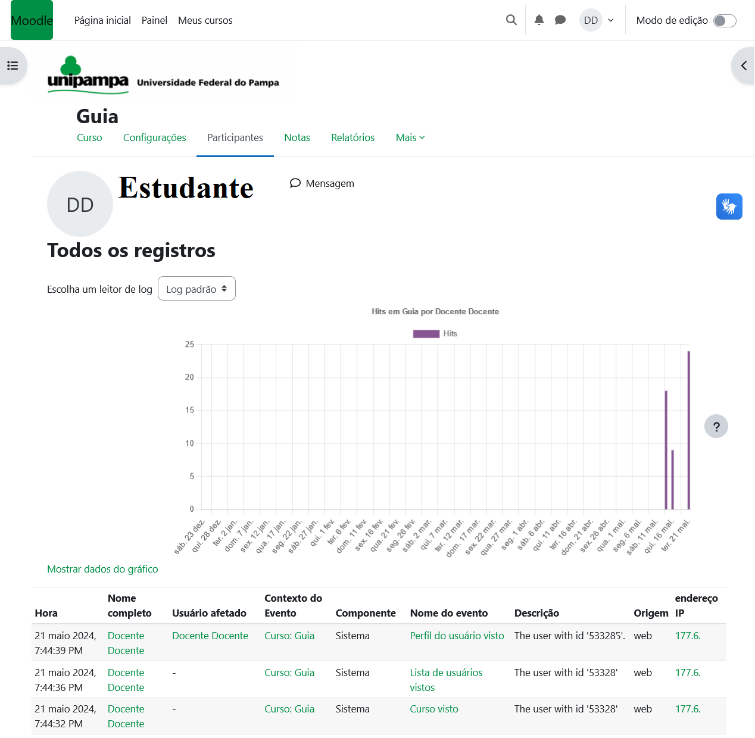
Task: Open the Log padrão reader dropdown
Action: [196, 289]
